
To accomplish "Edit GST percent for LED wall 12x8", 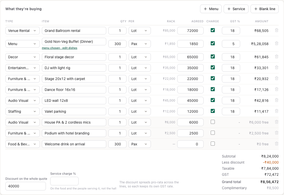I will tap(231, 101).
